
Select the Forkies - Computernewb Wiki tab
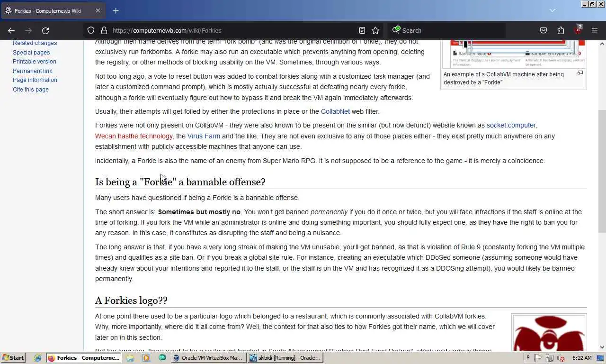(x=52, y=10)
